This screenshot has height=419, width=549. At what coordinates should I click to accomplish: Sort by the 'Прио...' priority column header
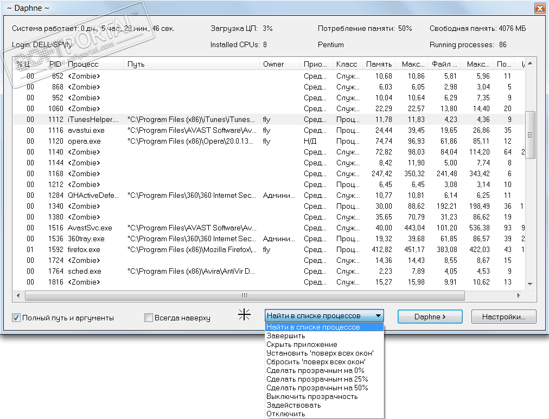click(316, 64)
